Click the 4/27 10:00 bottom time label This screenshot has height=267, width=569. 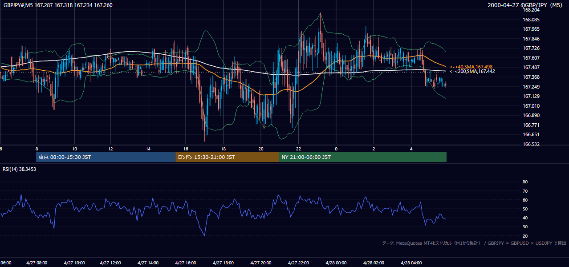coord(74,263)
